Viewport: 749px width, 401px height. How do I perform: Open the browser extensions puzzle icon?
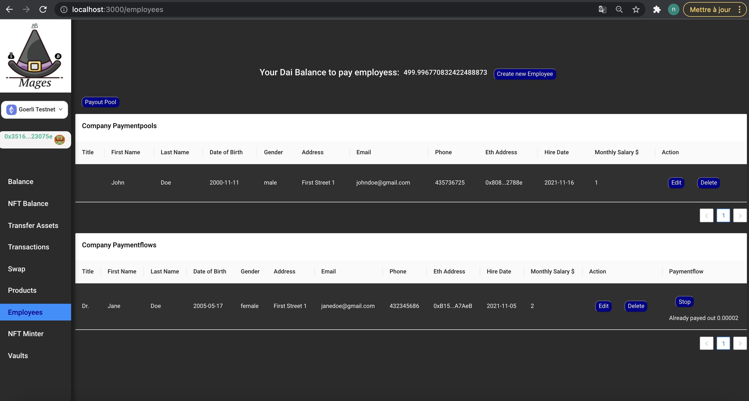pos(656,9)
